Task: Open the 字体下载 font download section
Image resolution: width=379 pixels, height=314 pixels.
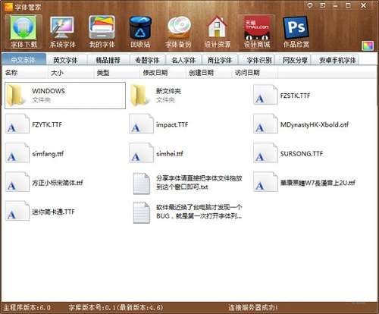Action: pos(23,32)
